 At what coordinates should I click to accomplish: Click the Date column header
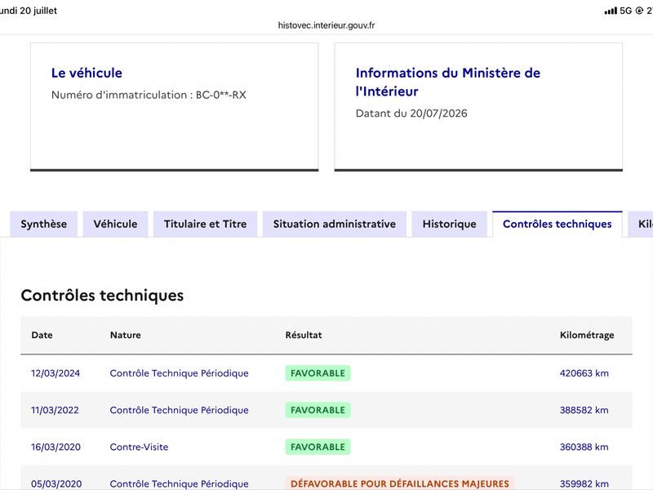click(42, 335)
